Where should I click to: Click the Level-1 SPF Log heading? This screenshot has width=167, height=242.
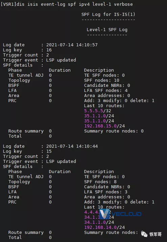tap(107, 30)
